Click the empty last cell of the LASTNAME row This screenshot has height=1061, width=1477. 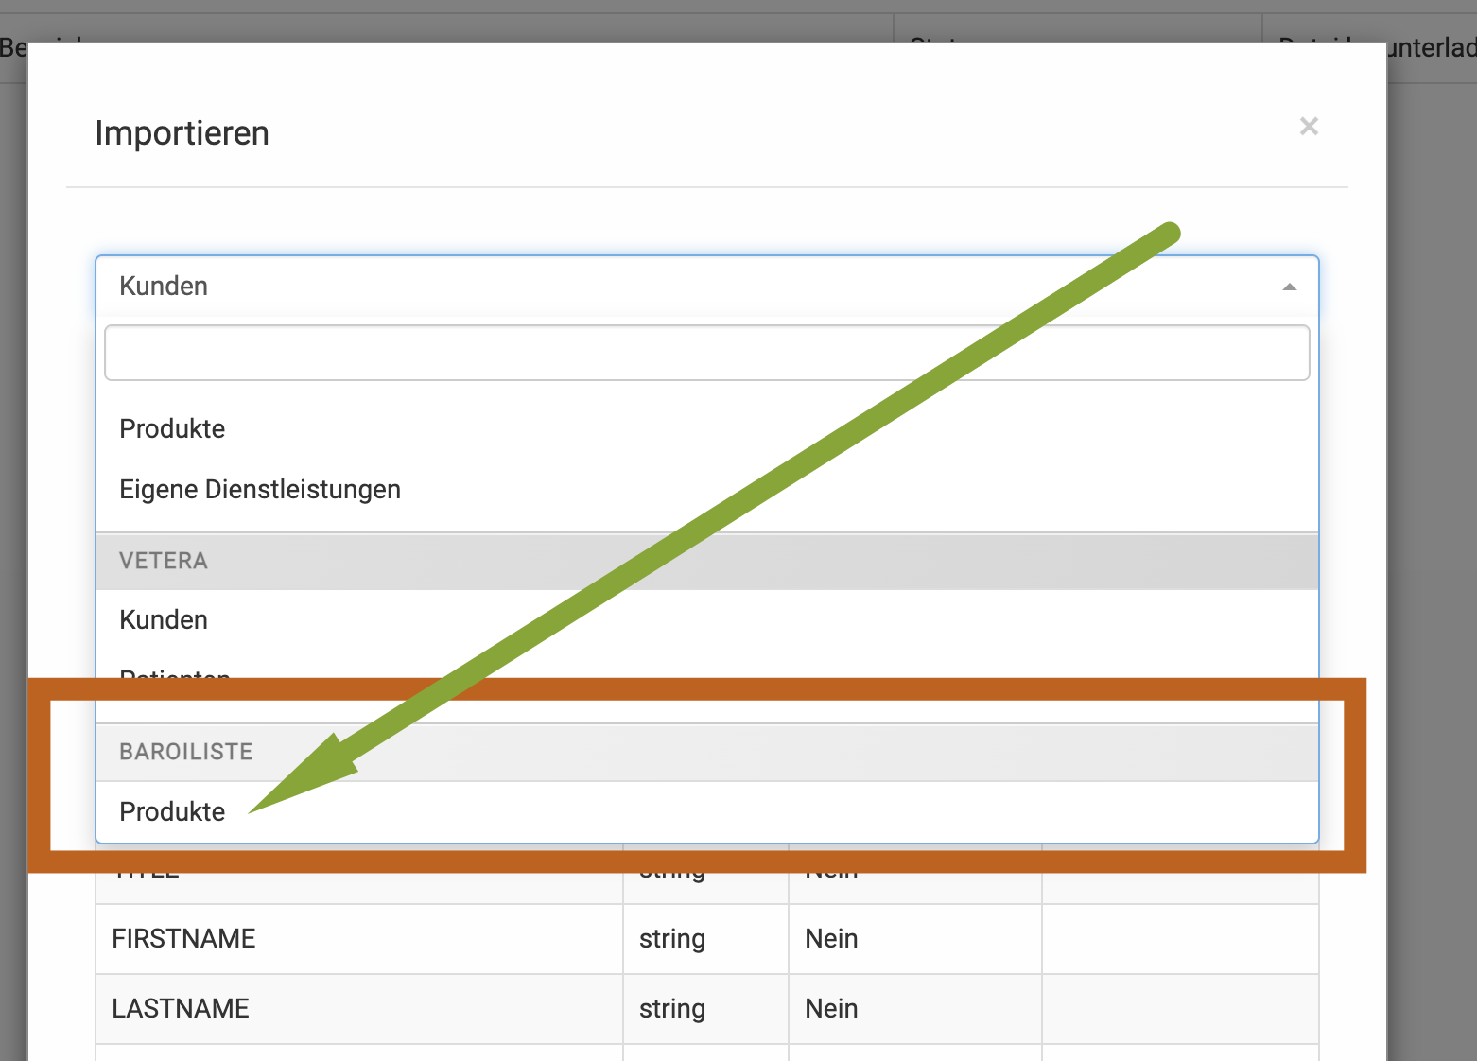(1179, 1008)
